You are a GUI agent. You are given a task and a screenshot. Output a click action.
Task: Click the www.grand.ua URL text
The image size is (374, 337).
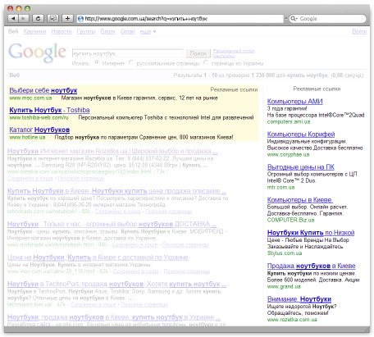(284, 286)
